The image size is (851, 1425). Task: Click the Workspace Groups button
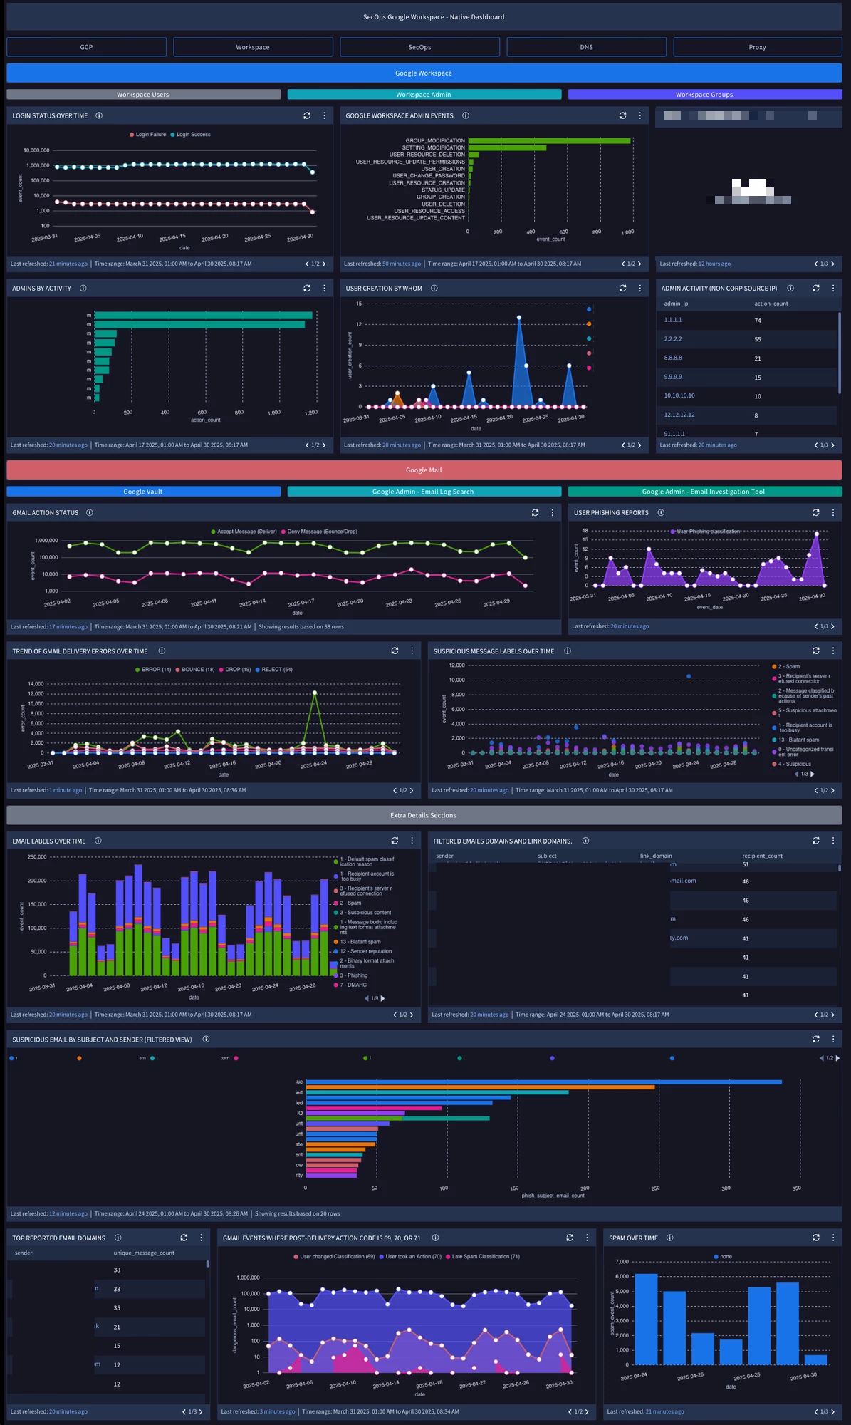(704, 94)
